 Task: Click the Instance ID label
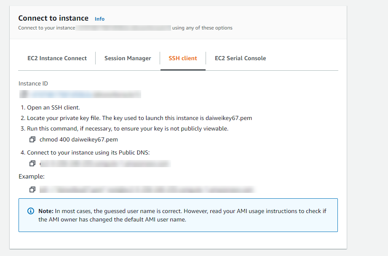pyautogui.click(x=36, y=84)
